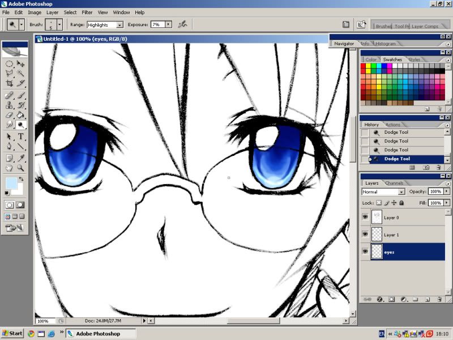Select the Clone Stamp tool

pos(9,105)
